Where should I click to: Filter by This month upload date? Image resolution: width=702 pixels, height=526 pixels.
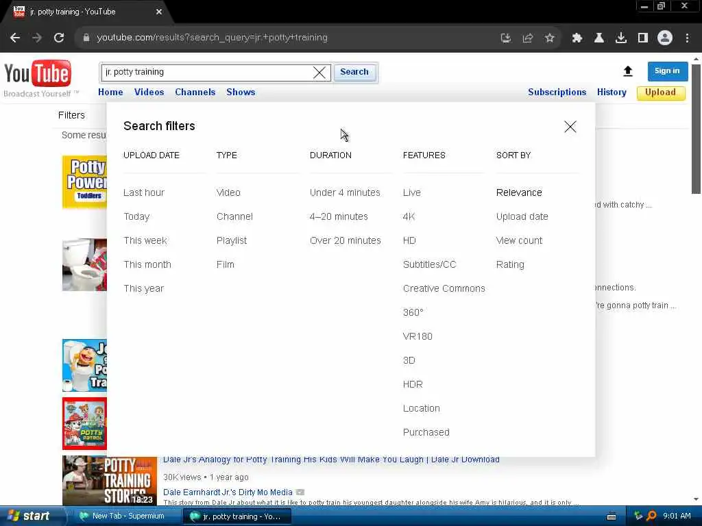click(x=147, y=264)
